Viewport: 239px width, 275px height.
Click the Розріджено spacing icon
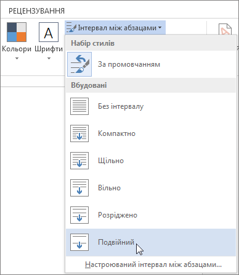(x=79, y=215)
